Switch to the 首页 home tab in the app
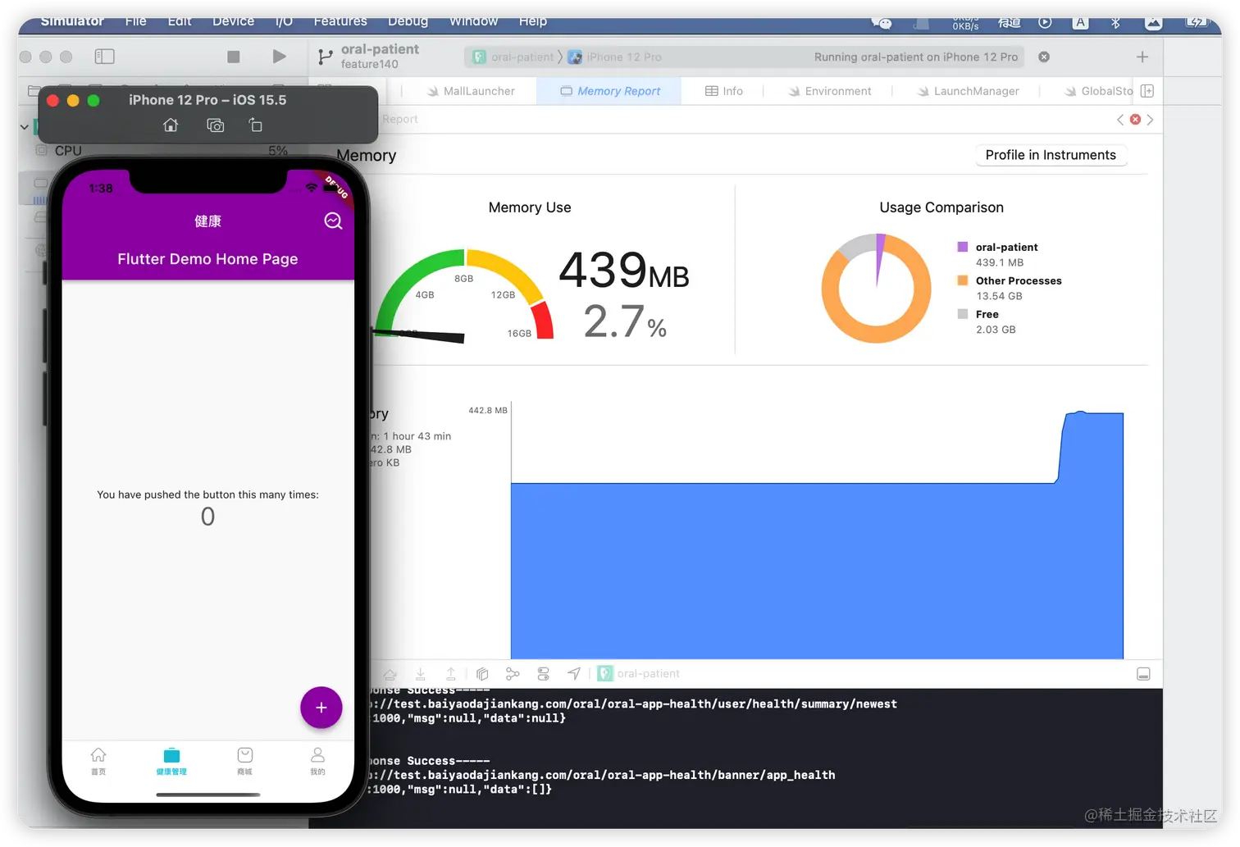Viewport: 1240px width, 847px height. point(98,760)
